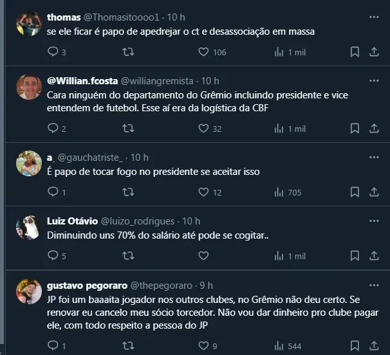This screenshot has height=355, width=390.
Task: Click gustavo pegoraro's profile picture
Action: 29,293
